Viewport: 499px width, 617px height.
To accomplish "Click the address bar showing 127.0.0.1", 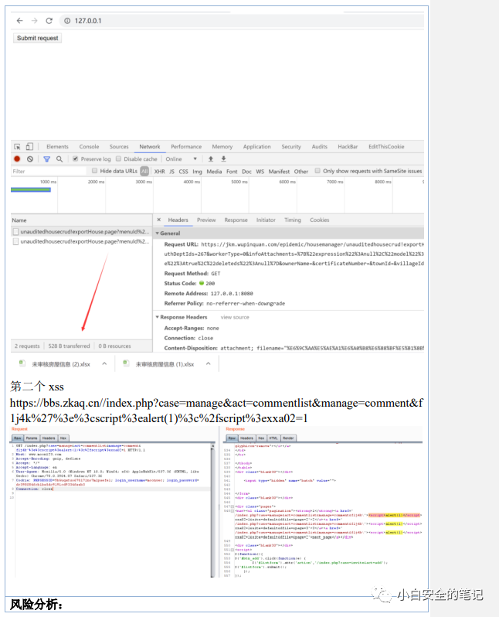I will 242,21.
